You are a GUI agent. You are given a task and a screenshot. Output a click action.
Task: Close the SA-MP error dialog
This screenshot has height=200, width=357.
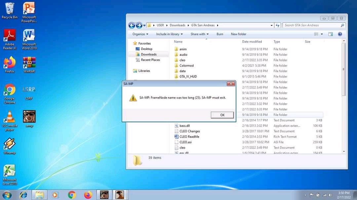point(231,84)
